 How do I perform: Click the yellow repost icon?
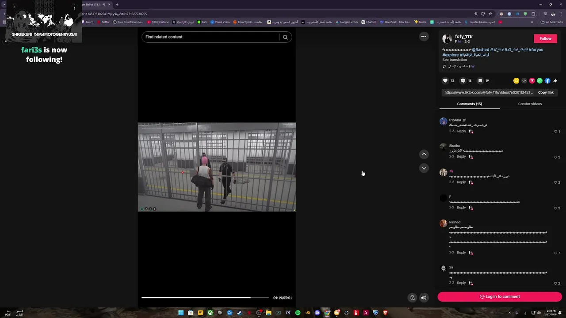tap(516, 81)
